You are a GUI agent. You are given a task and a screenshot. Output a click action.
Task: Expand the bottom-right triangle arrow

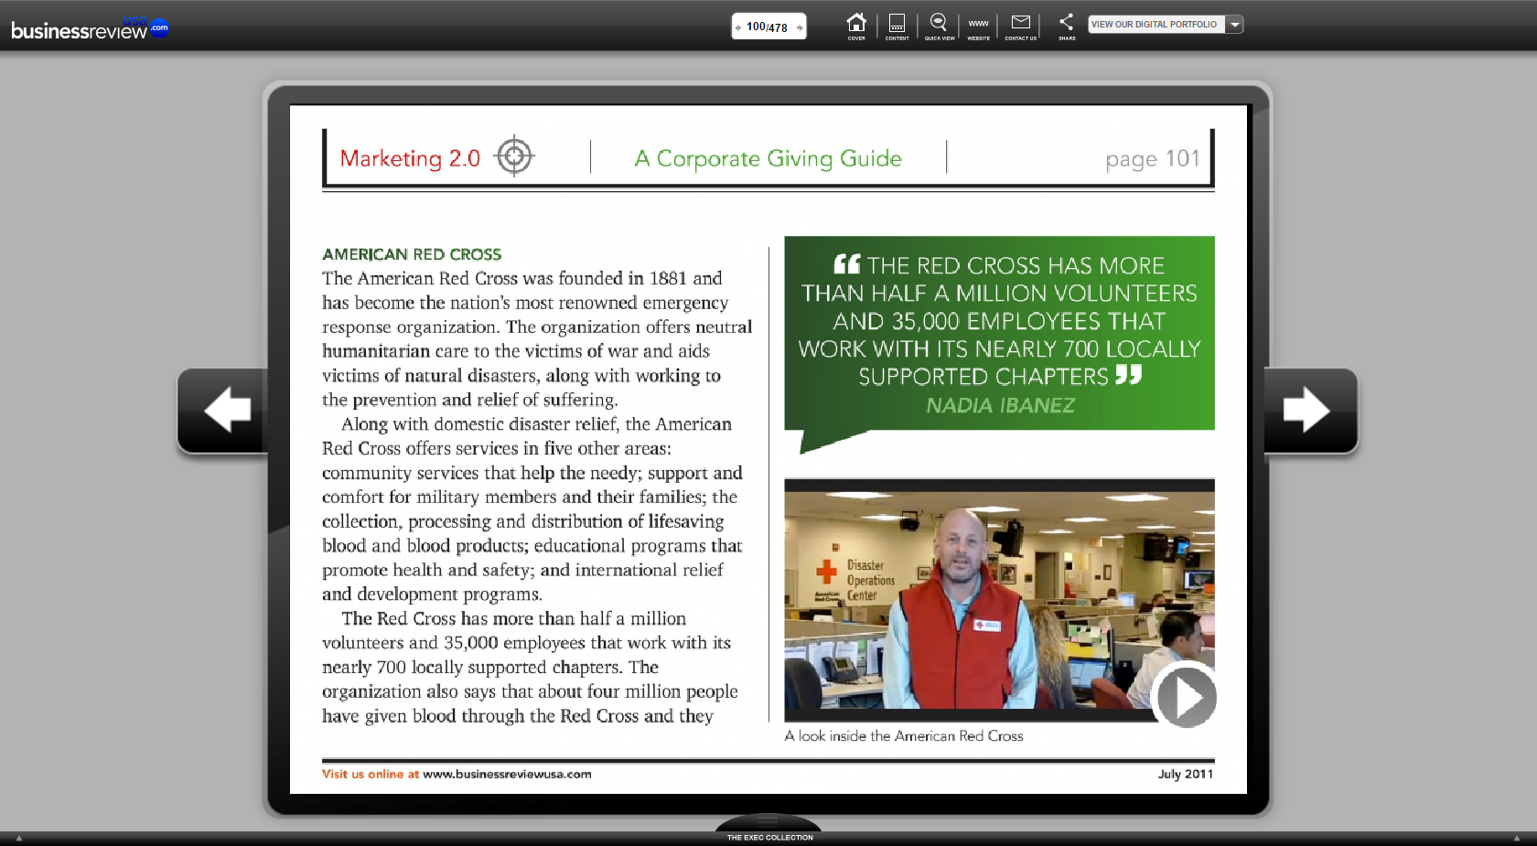(x=1517, y=838)
